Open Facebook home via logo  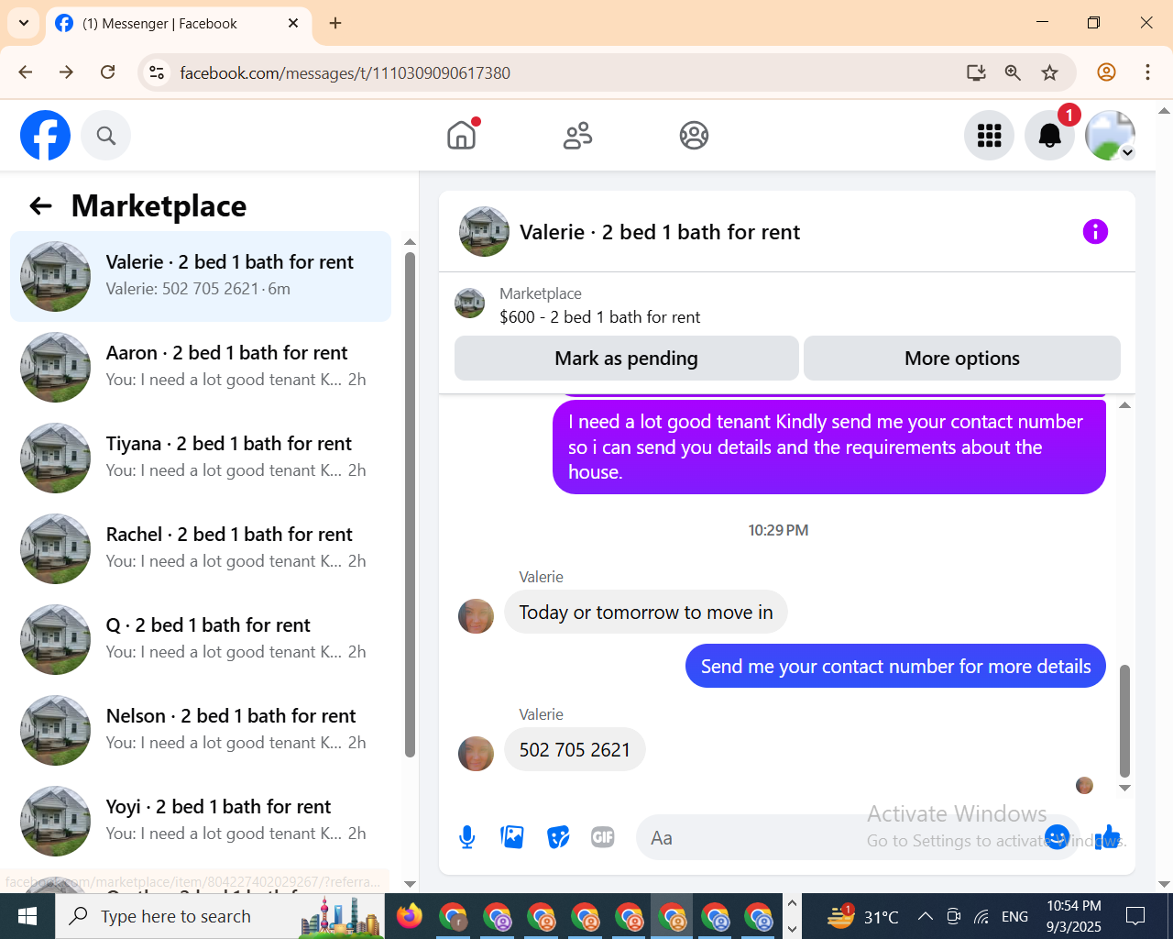[x=45, y=136]
